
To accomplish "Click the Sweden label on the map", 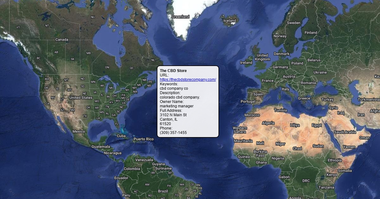I will (294, 23).
